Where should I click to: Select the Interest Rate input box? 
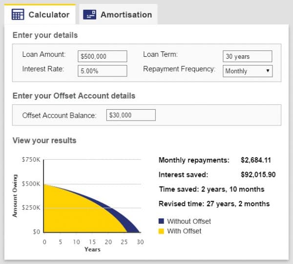coord(103,71)
